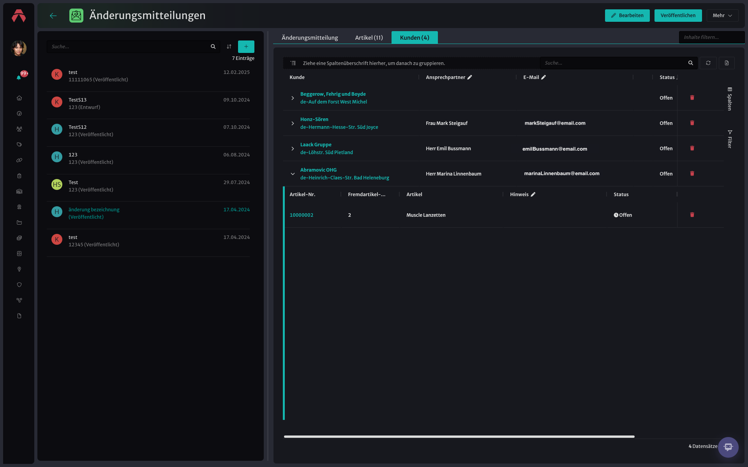Click the horizontal scrollbar of the grid
Screen dimensions: 748x467
point(459,437)
